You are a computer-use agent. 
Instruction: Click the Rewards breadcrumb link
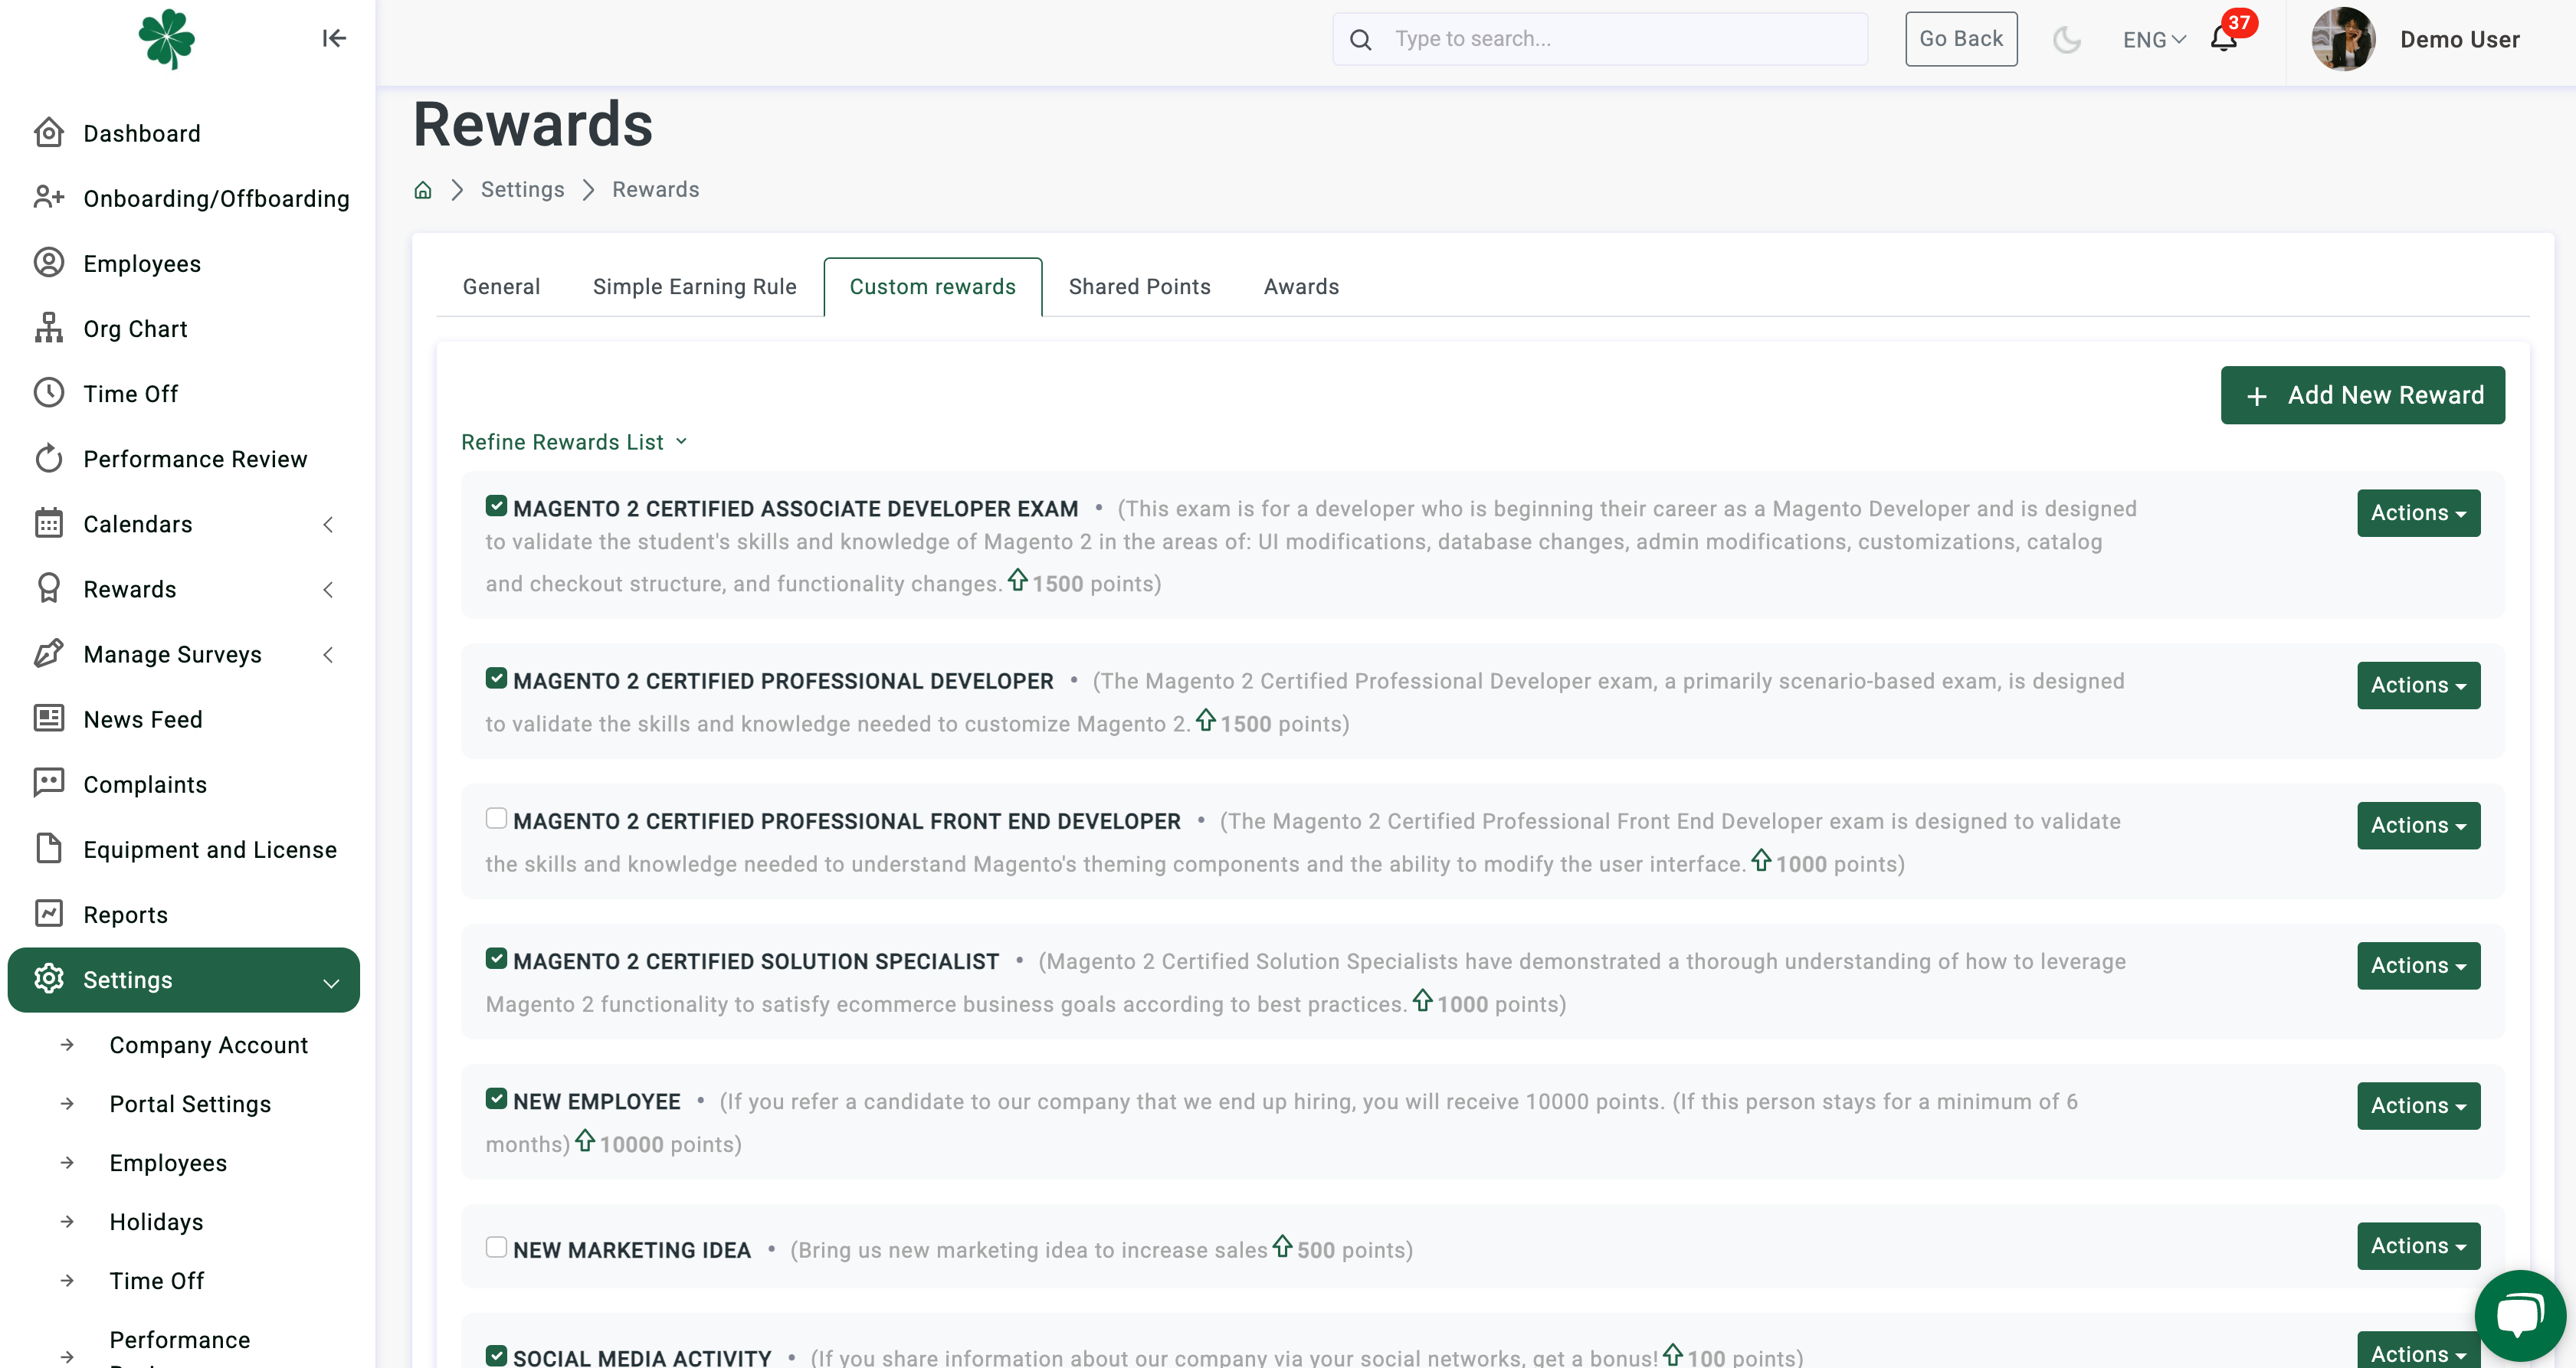pyautogui.click(x=655, y=189)
